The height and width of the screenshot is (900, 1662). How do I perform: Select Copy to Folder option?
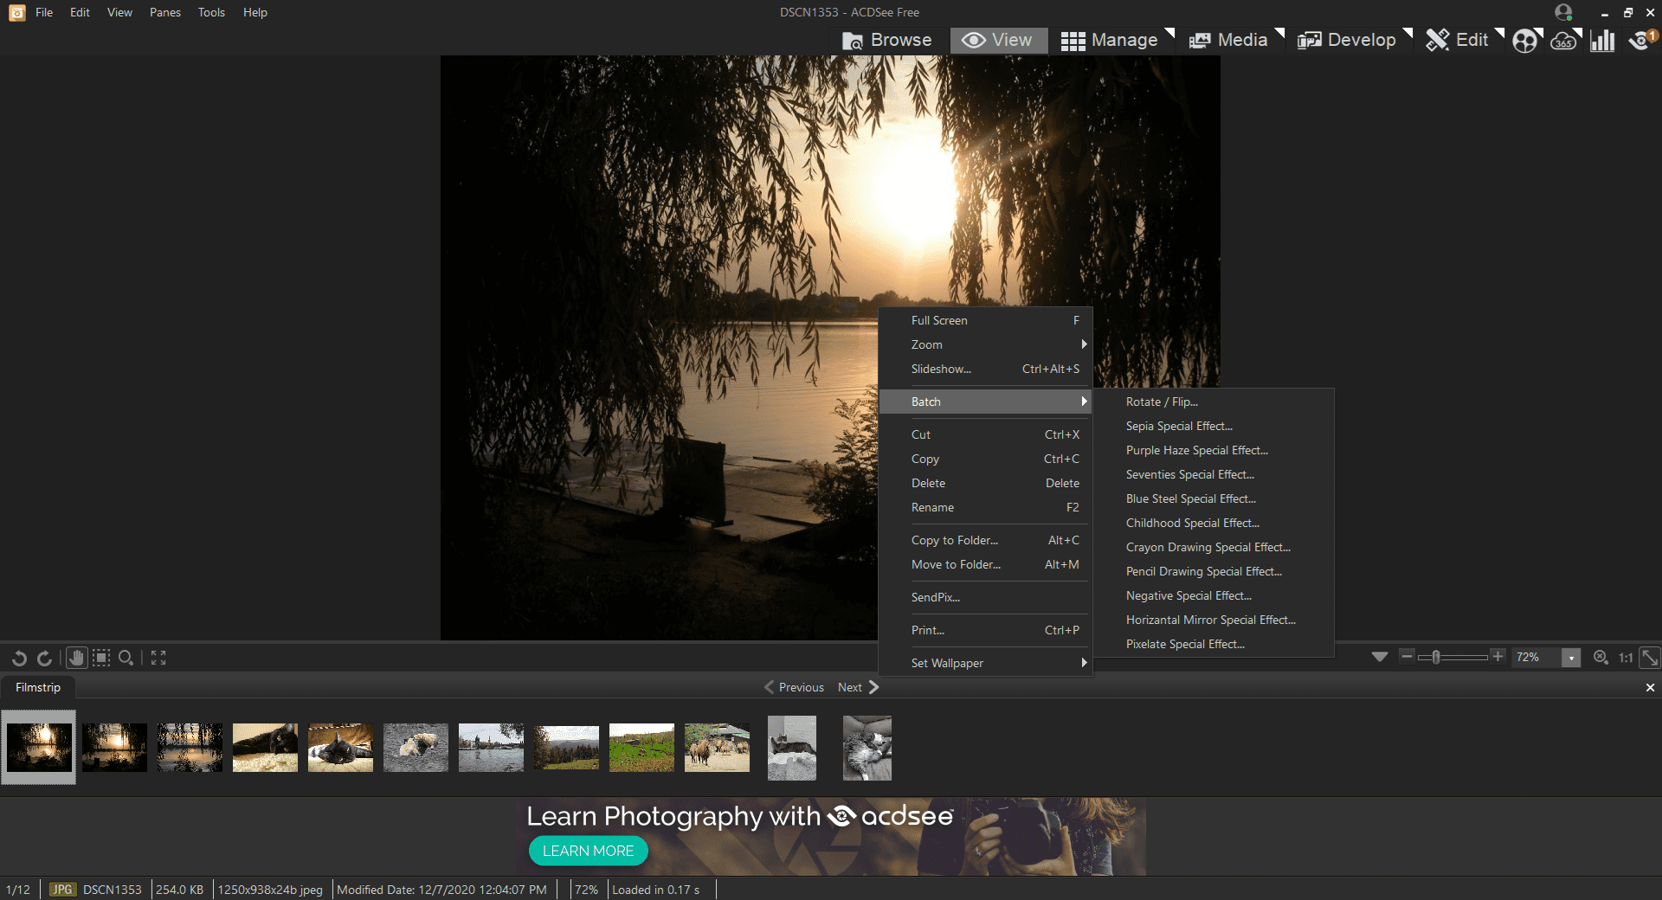pyautogui.click(x=985, y=540)
